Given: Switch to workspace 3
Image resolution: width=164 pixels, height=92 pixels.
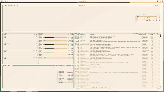Looking at the screenshot, I should [7, 1].
